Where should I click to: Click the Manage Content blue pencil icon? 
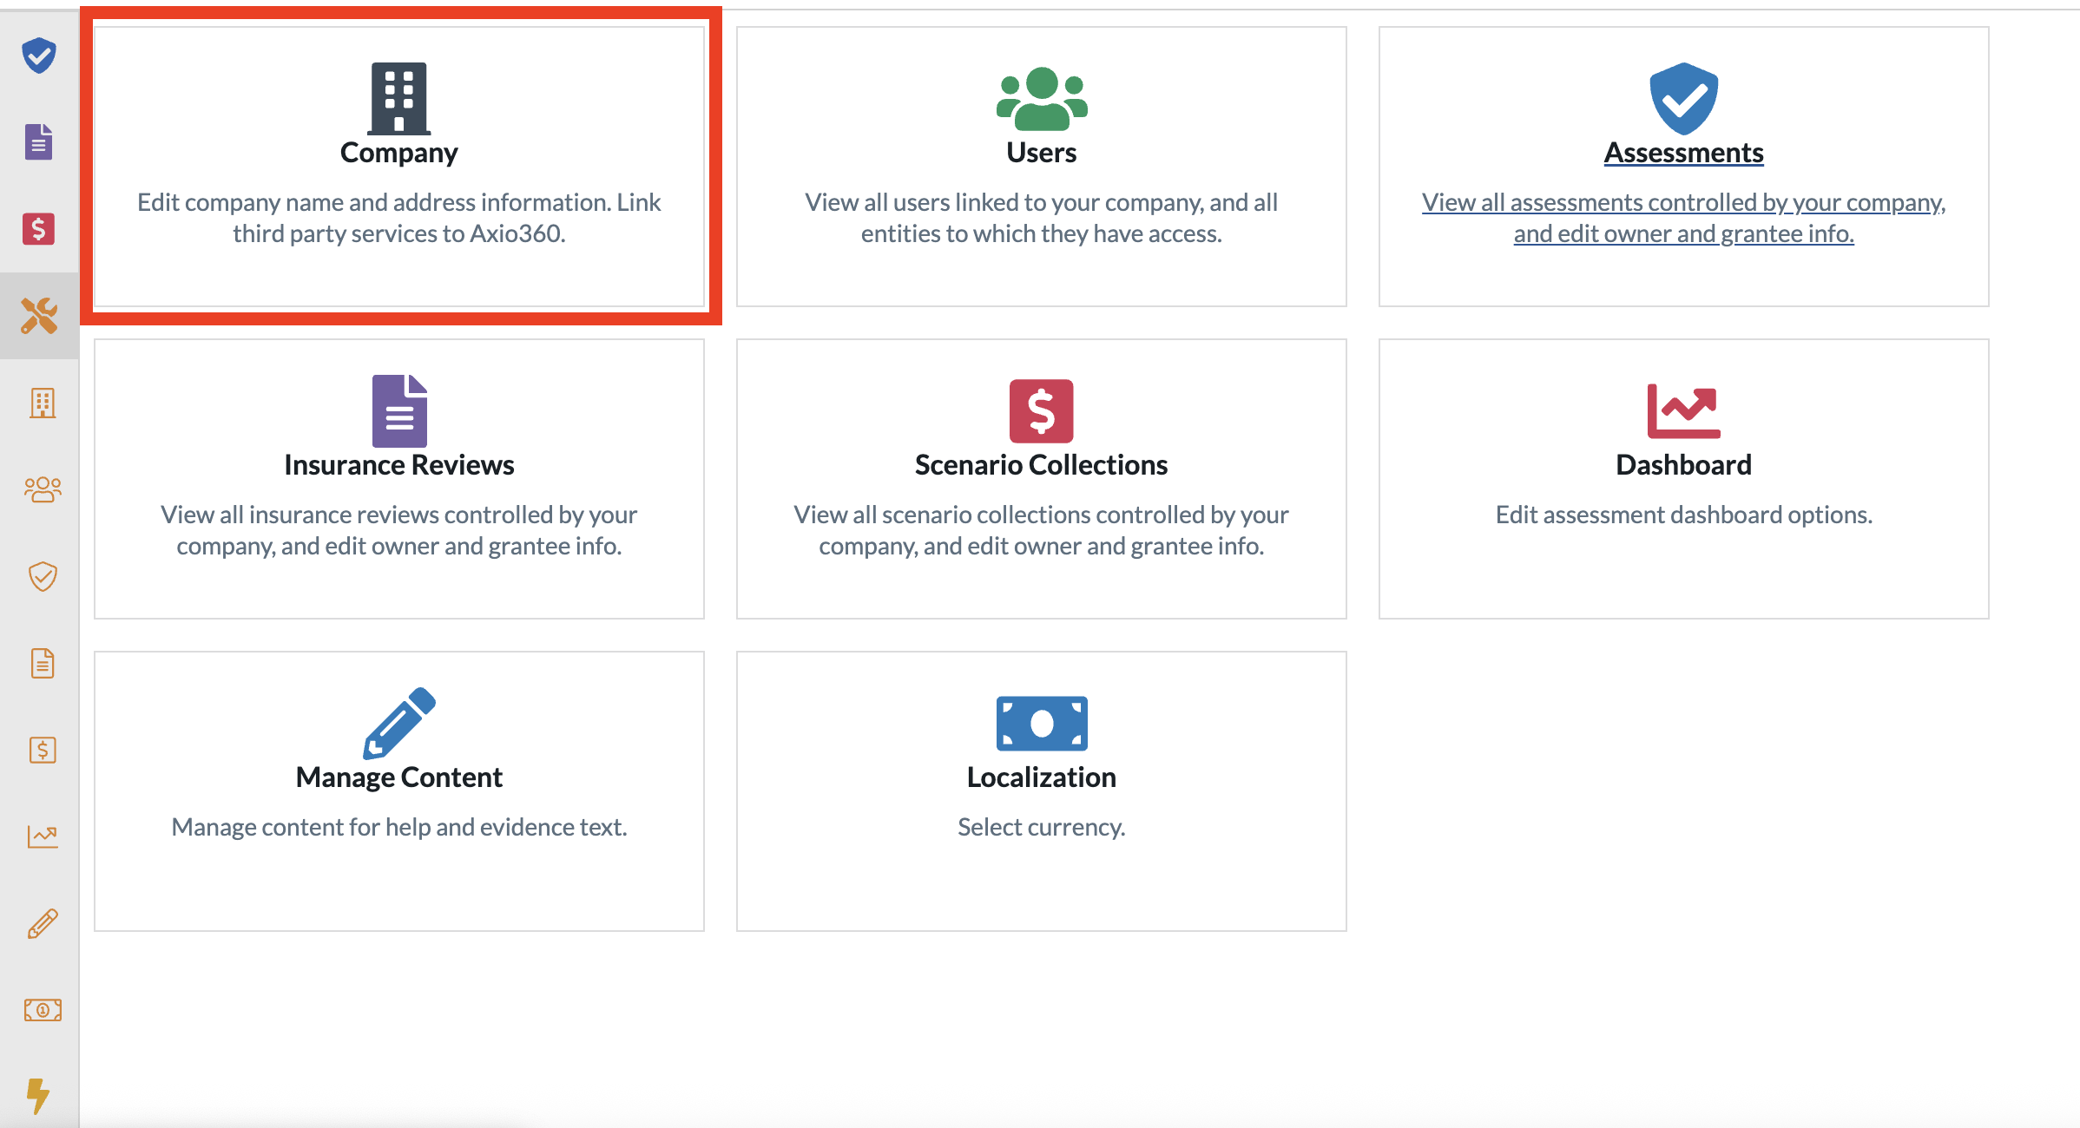coord(399,723)
